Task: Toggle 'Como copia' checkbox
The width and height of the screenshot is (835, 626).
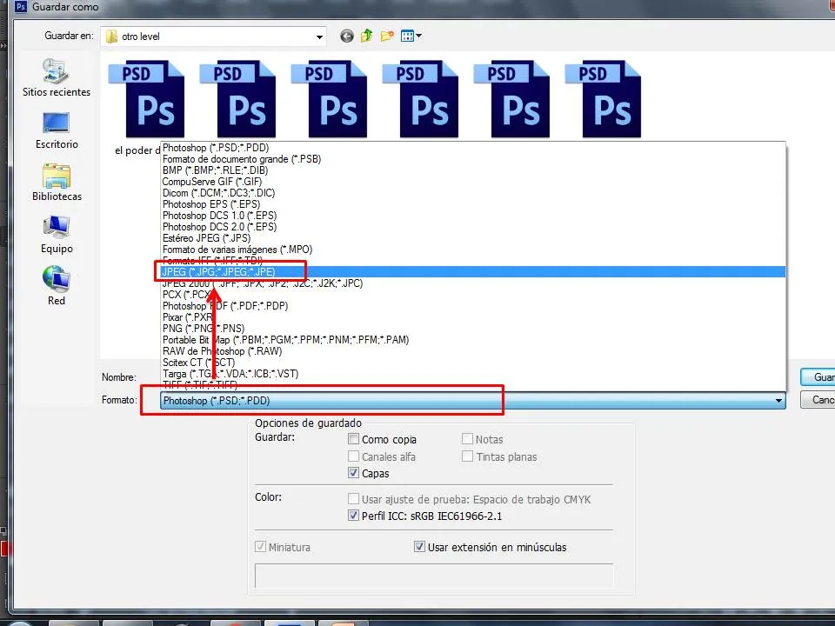Action: point(353,438)
